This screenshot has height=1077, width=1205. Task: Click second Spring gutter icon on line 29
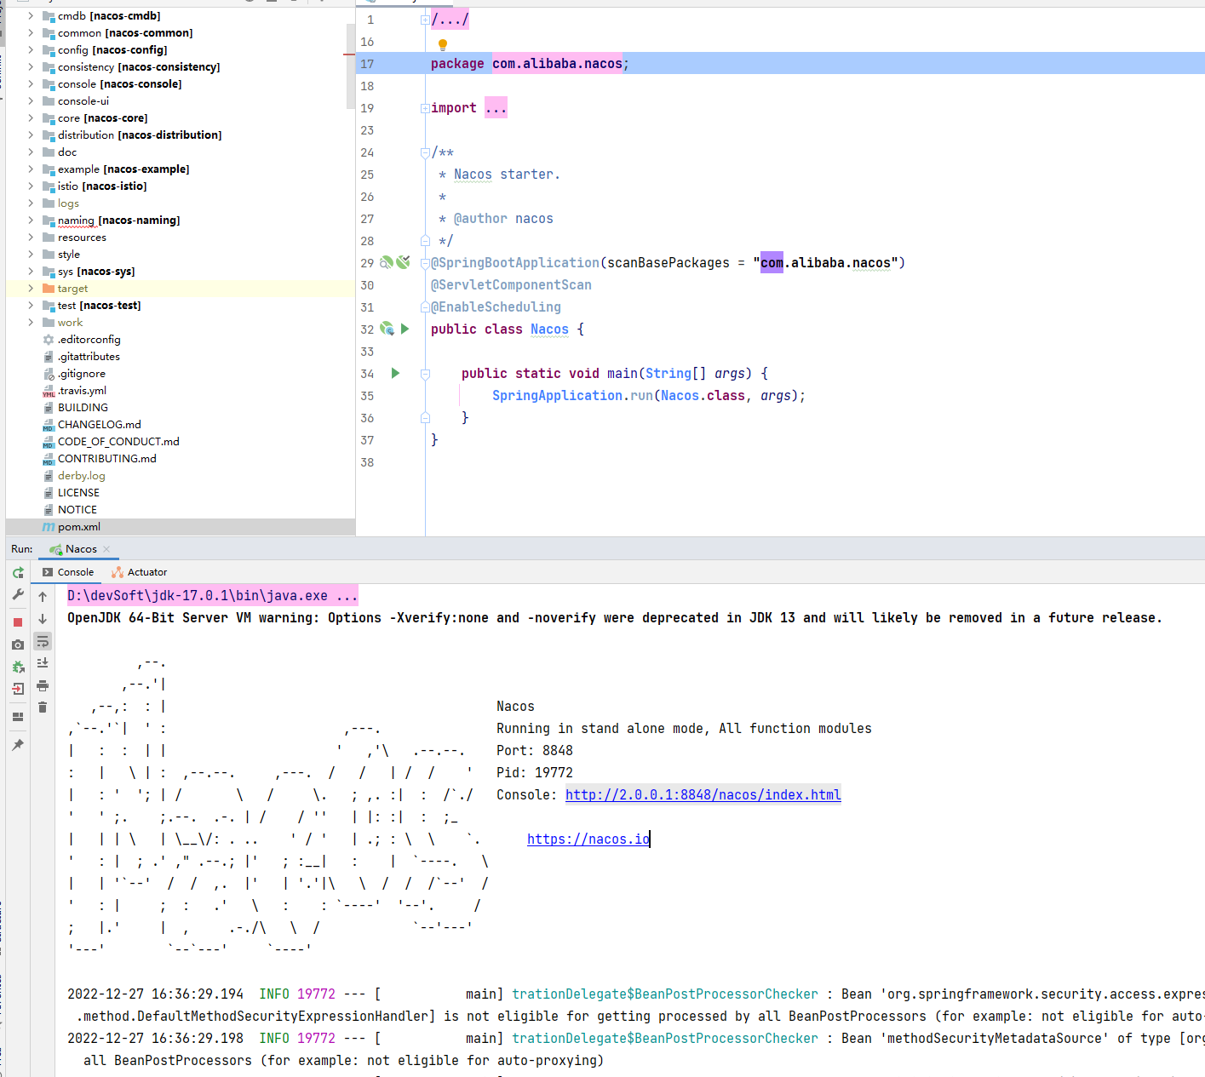[404, 262]
